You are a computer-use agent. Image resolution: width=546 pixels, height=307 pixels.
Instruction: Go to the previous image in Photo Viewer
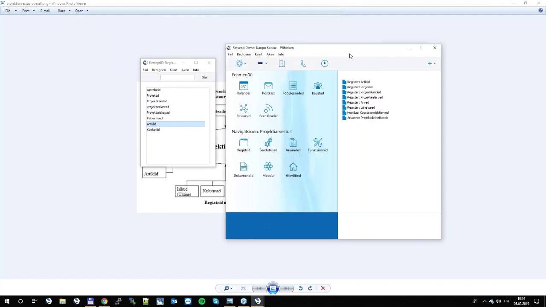(258, 288)
